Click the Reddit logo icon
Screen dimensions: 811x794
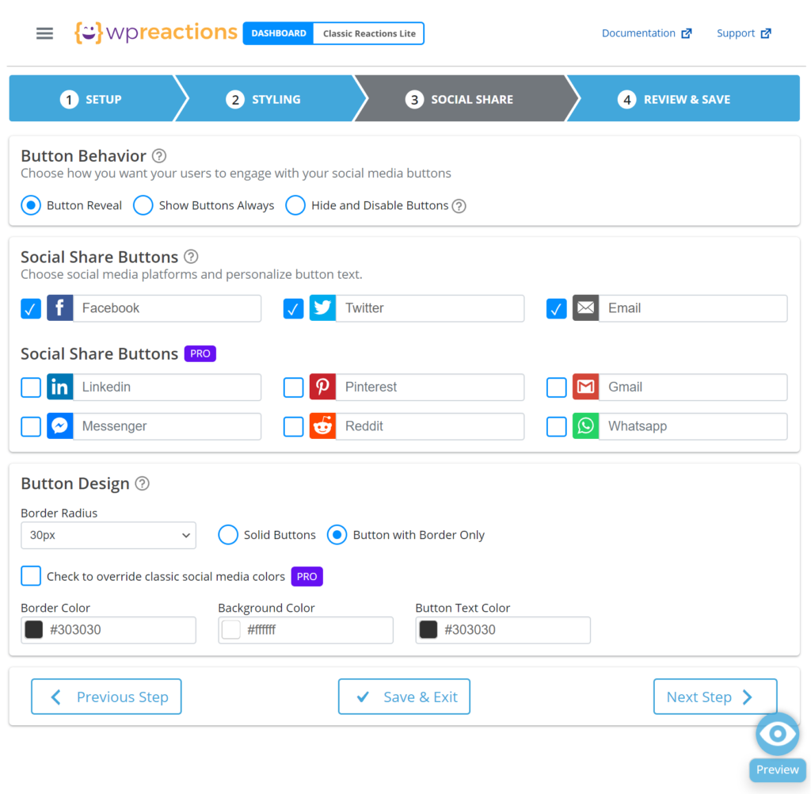tap(323, 426)
